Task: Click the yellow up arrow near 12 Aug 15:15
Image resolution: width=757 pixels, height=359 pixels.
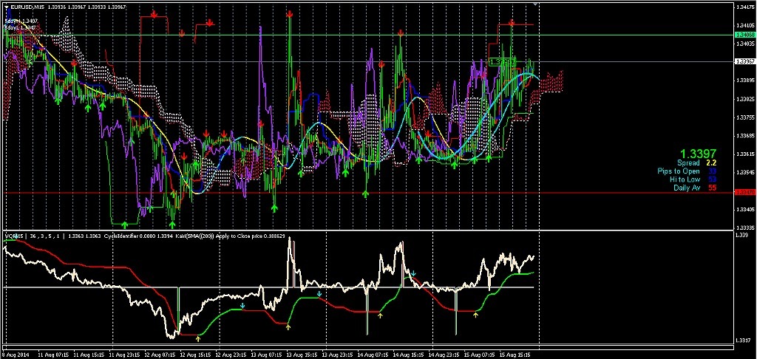Action: tap(198, 339)
